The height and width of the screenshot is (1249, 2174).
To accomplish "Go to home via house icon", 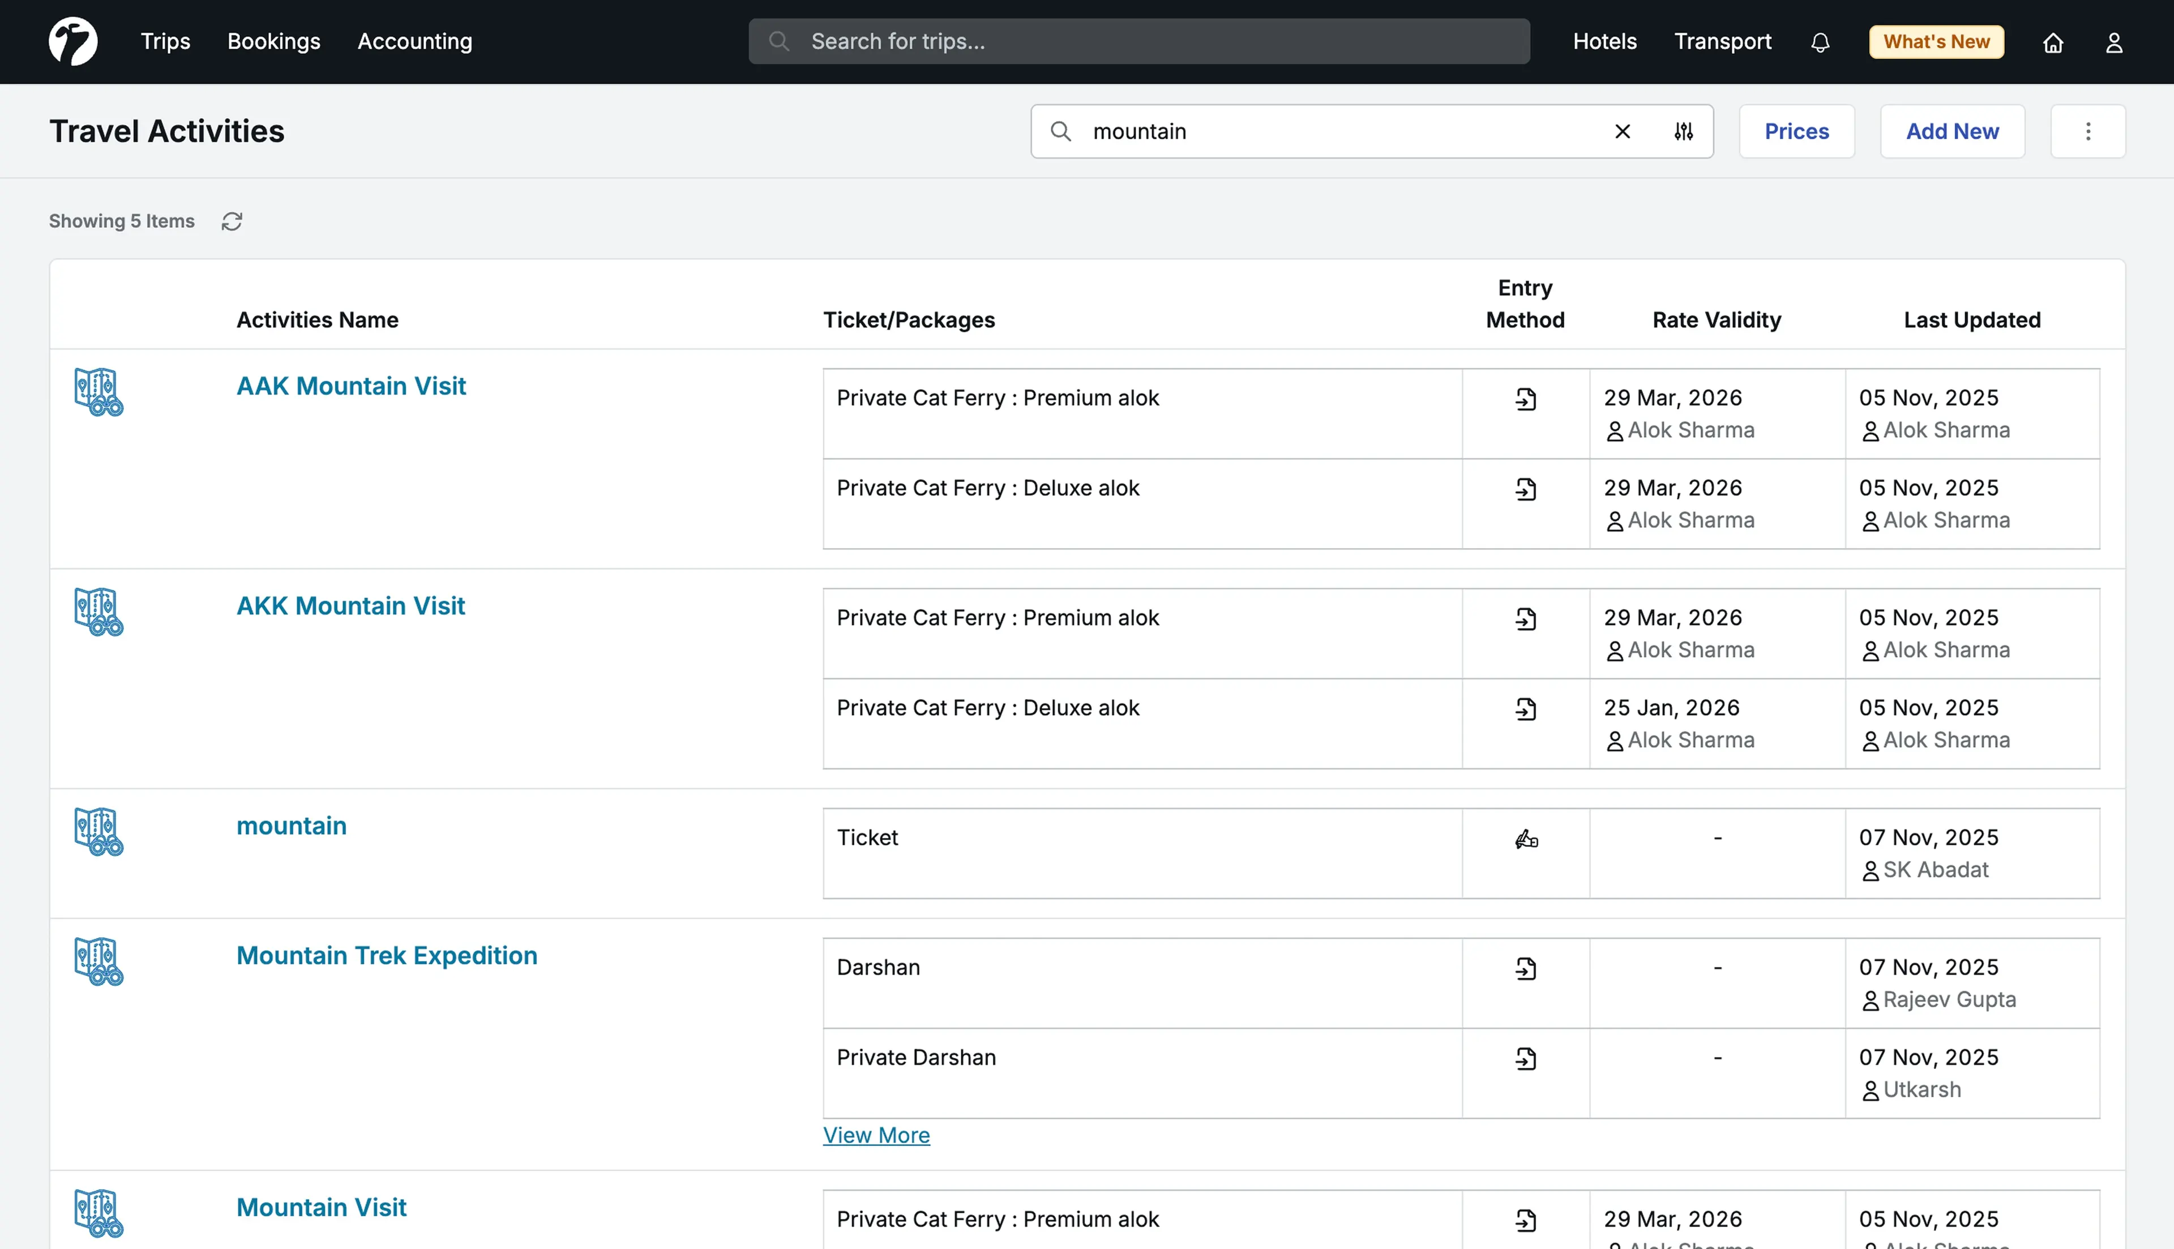I will 2052,42.
